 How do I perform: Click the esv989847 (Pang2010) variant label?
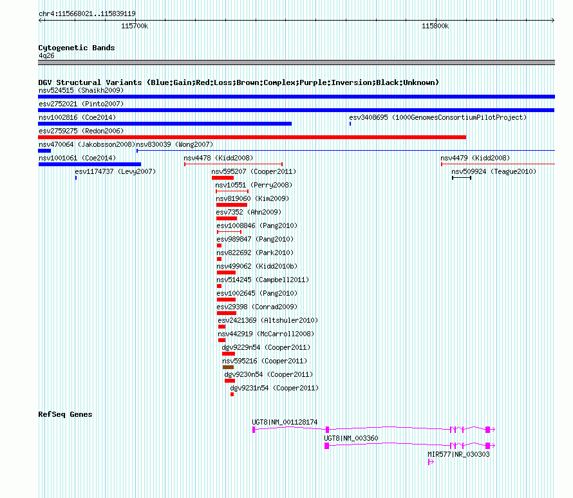click(255, 239)
